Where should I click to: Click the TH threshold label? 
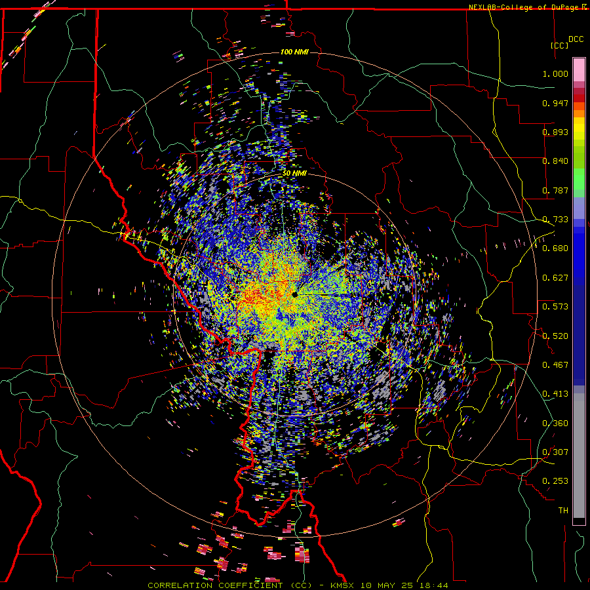pos(563,511)
